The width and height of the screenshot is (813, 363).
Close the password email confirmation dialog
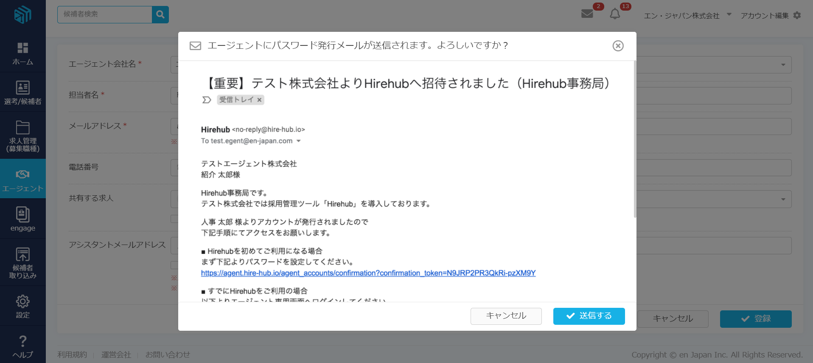618,46
